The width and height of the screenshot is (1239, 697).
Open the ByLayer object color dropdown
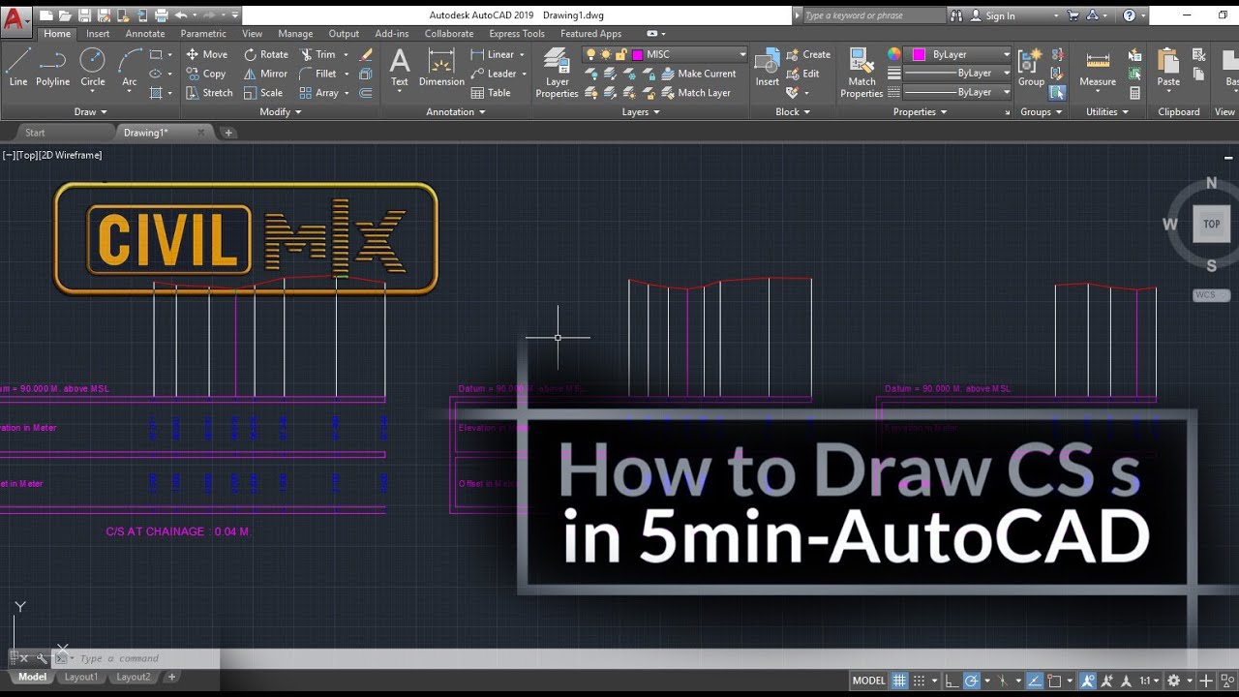[1007, 54]
